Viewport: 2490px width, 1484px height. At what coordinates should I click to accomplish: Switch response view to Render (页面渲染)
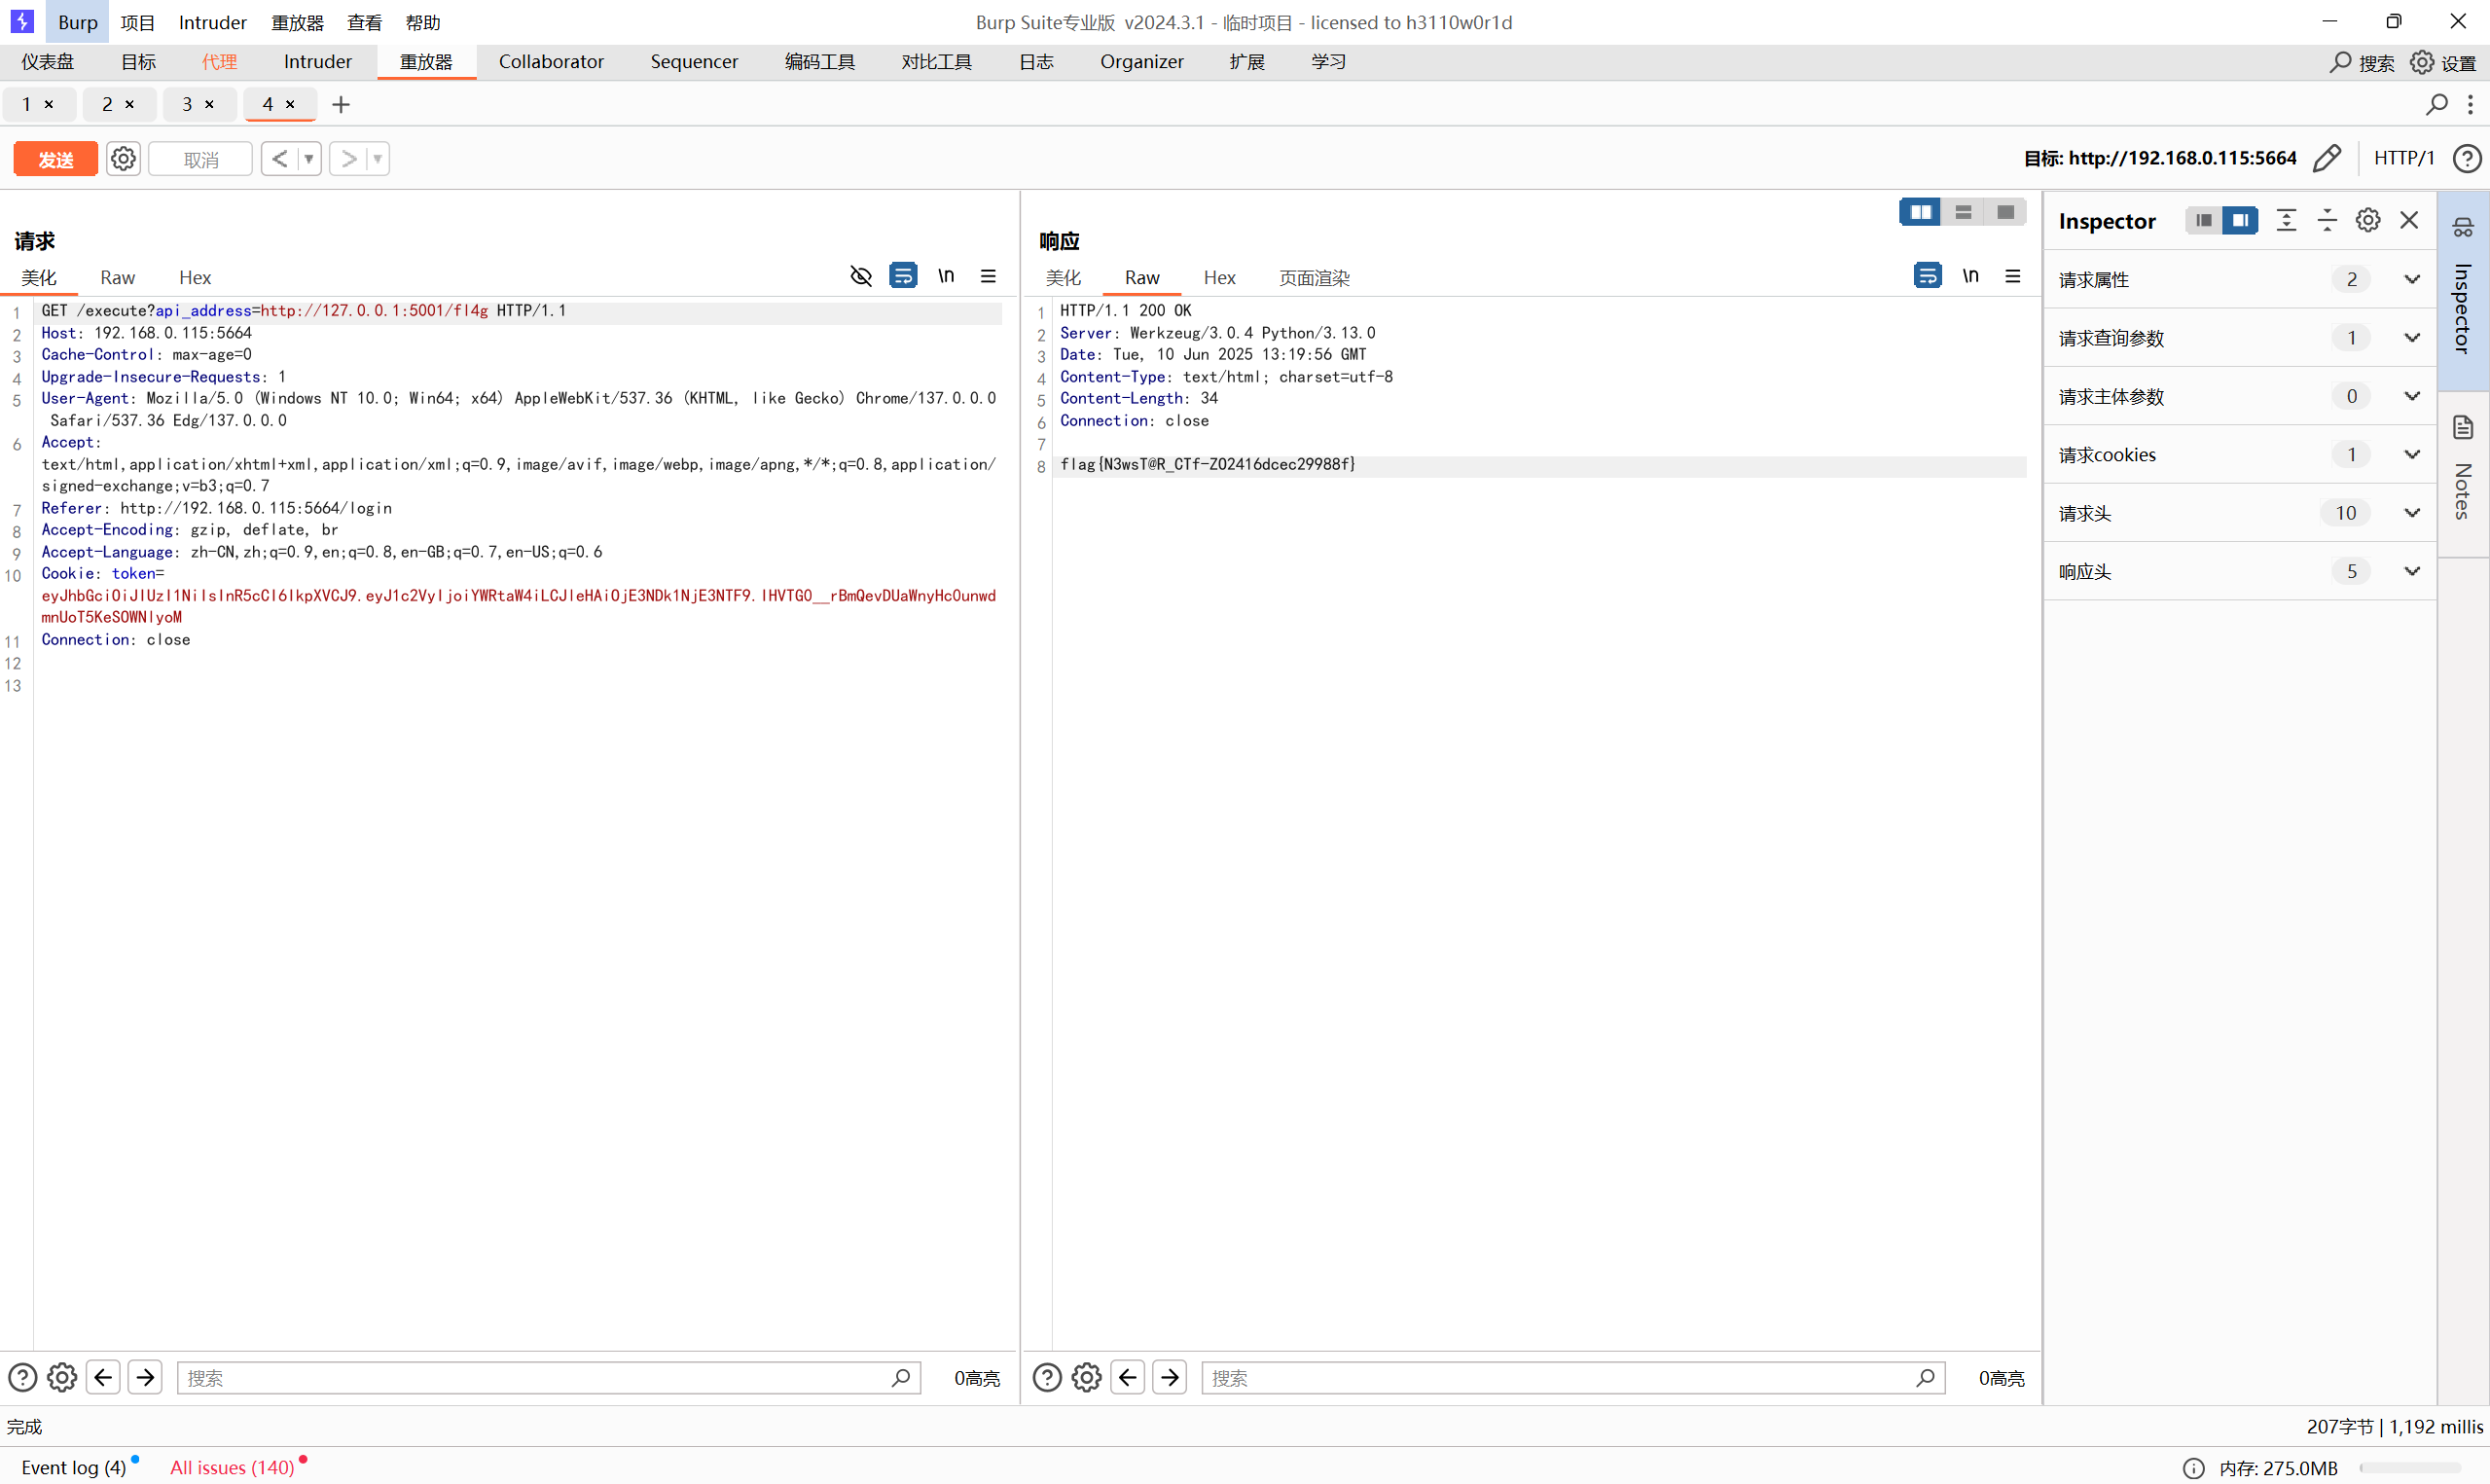click(x=1314, y=277)
